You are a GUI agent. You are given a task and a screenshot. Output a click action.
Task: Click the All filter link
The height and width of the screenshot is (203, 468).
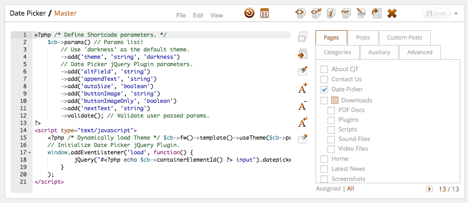[351, 189]
